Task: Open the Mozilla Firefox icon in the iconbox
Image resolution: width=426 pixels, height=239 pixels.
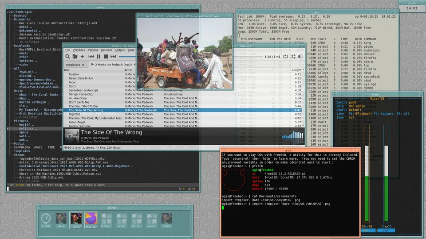Action: pyautogui.click(x=91, y=220)
